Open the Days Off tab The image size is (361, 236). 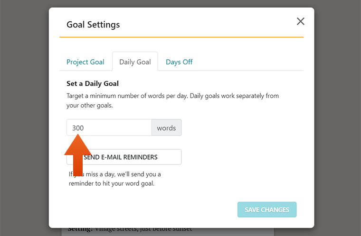(179, 62)
